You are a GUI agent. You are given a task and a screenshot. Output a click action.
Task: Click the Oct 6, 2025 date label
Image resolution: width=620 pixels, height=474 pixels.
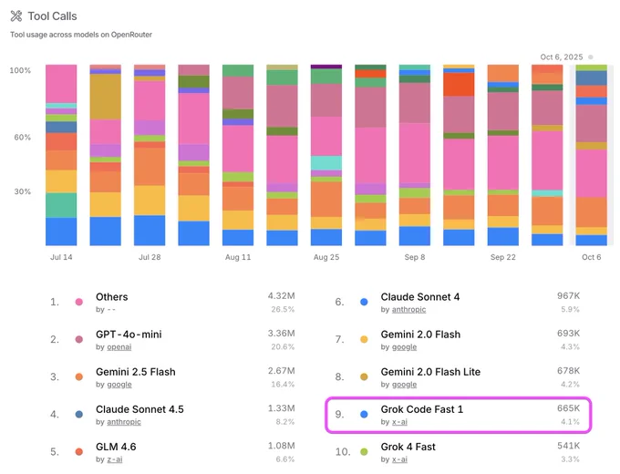[x=562, y=57]
